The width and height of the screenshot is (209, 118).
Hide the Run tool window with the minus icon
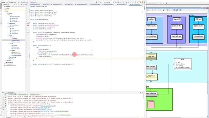coord(143,92)
